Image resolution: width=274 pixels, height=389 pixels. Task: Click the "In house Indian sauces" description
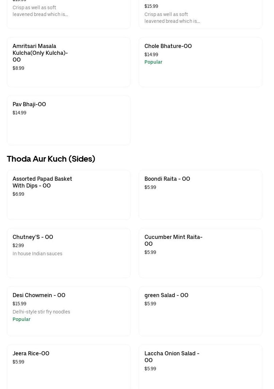[x=37, y=254]
